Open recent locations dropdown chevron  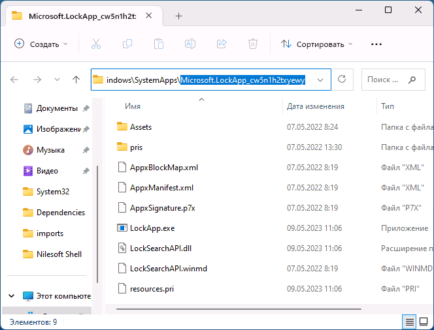pos(57,80)
